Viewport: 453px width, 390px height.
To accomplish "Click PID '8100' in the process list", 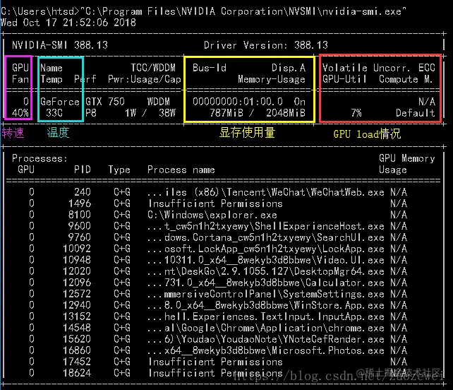I will pos(80,215).
